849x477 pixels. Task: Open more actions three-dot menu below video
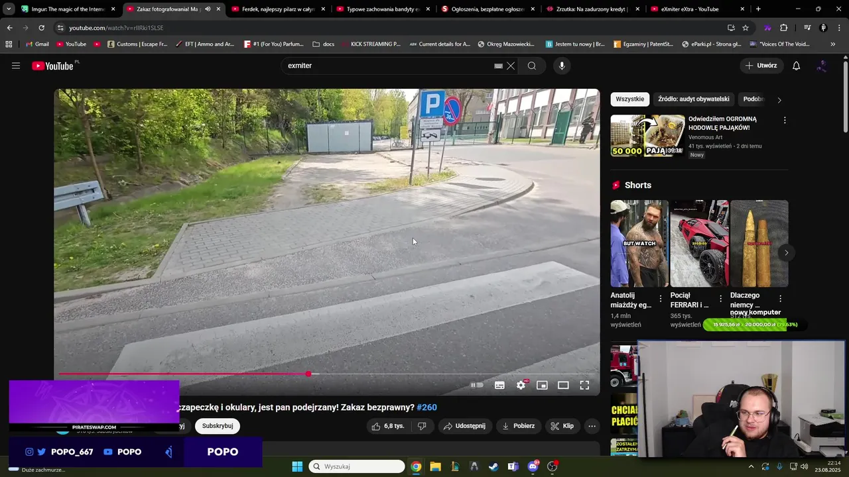click(x=592, y=426)
